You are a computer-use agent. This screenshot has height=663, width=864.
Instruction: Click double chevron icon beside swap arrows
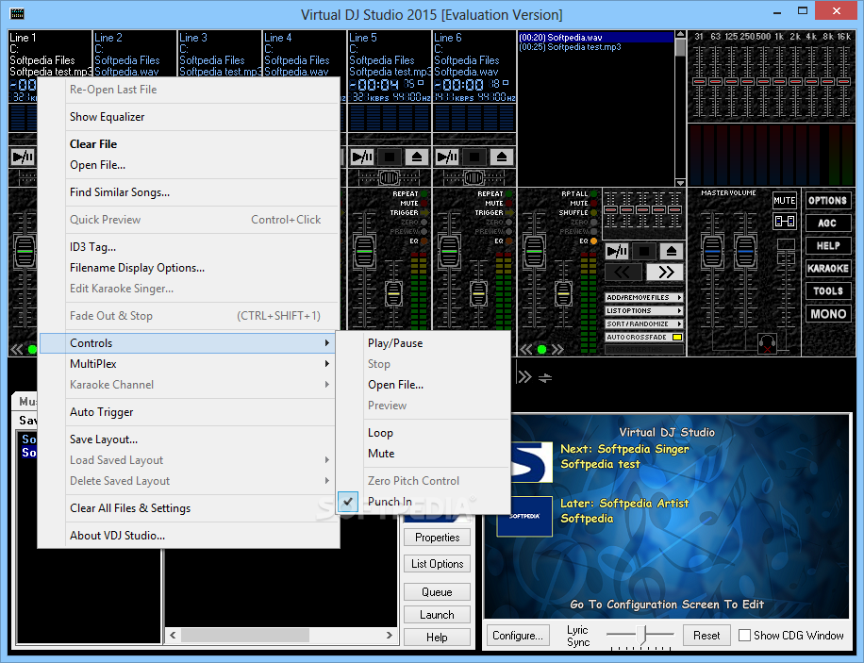click(x=524, y=377)
